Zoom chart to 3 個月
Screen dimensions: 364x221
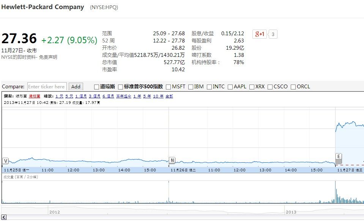click(x=95, y=96)
